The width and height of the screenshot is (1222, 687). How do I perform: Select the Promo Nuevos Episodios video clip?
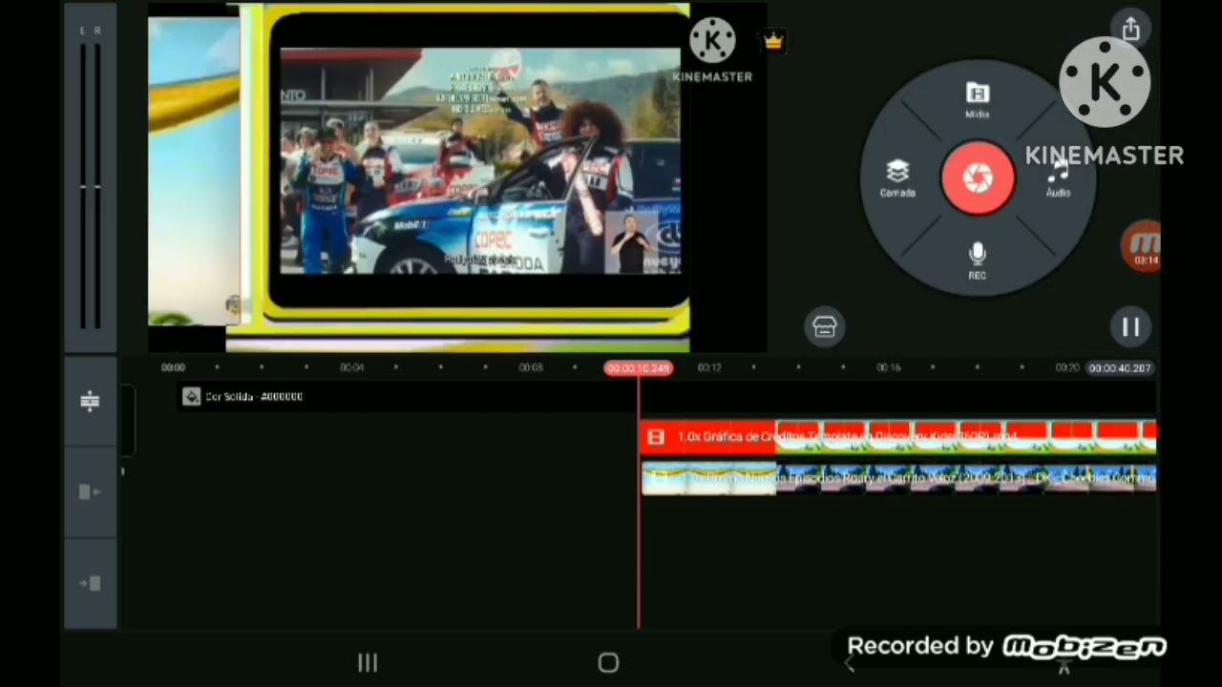click(897, 478)
